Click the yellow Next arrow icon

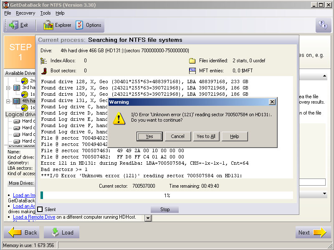320,232
